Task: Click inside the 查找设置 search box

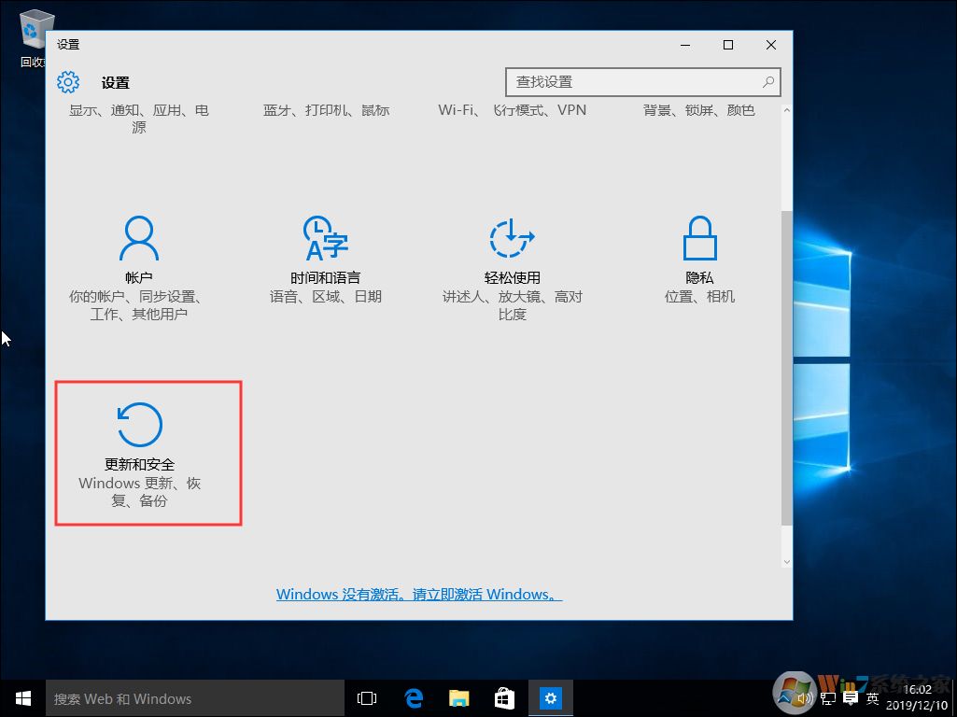Action: (642, 81)
